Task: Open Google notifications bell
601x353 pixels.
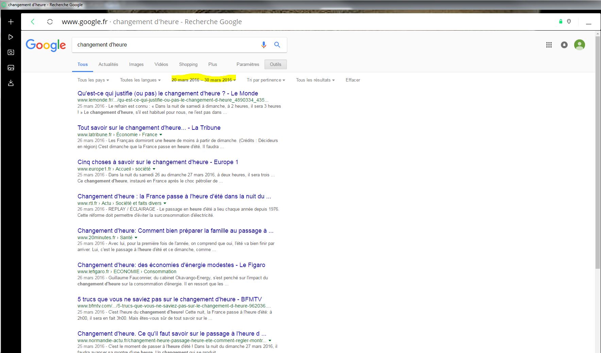Action: tap(564, 45)
